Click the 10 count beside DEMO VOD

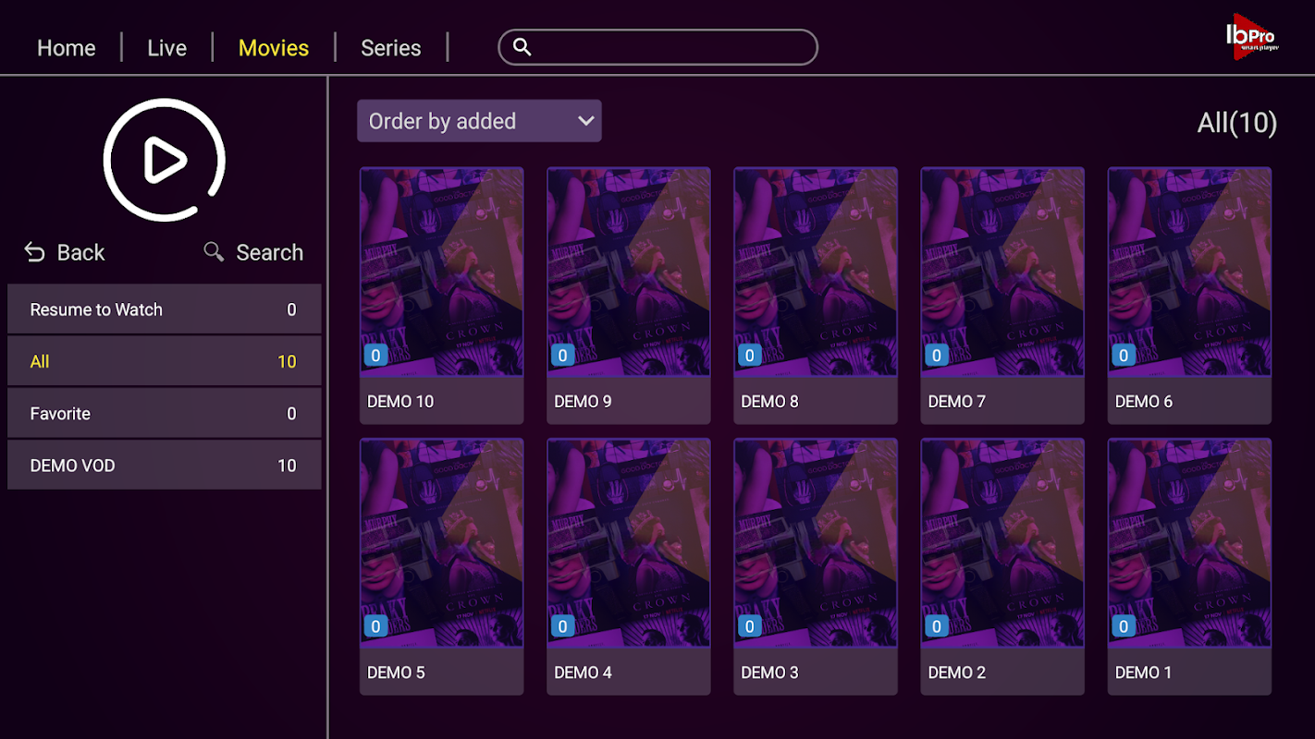coord(287,466)
